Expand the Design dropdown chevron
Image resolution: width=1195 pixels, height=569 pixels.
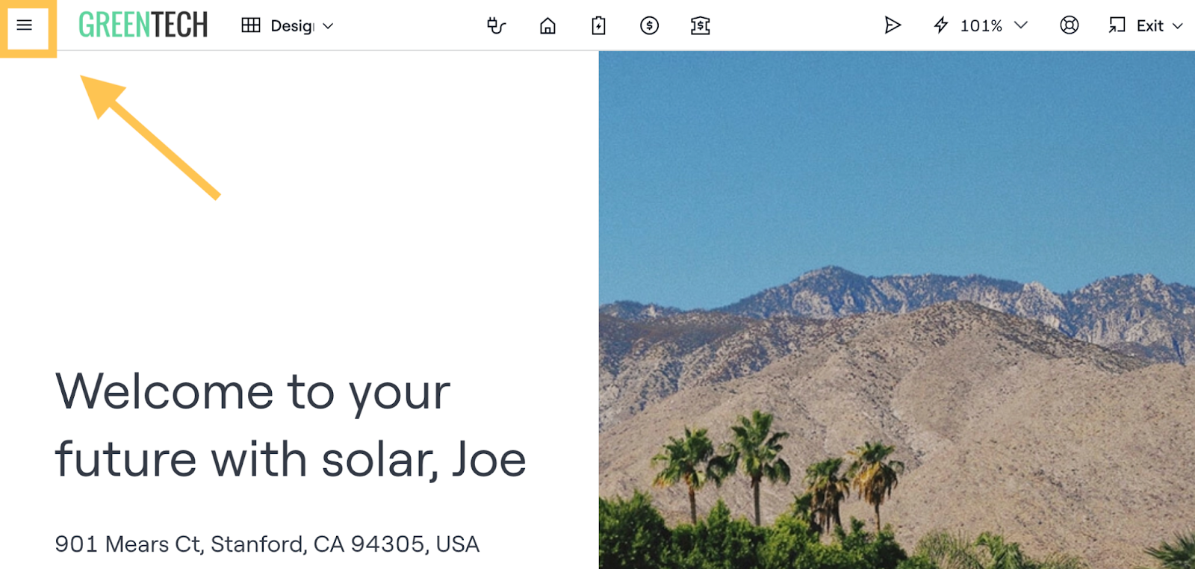tap(328, 26)
